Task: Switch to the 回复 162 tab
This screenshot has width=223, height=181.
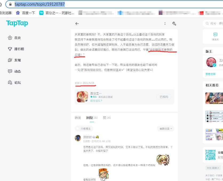Action: tap(92, 118)
